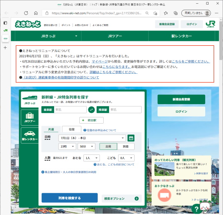Select the active えきねっと tab in sidebar
The height and width of the screenshot is (215, 223).
5,38
